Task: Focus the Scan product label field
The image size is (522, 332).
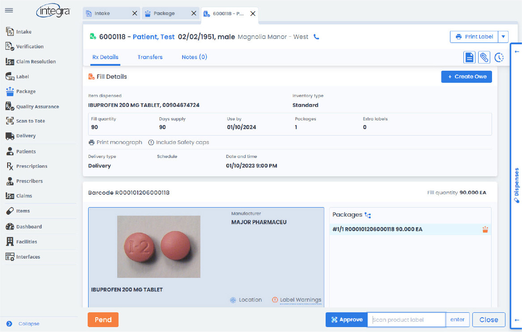Action: pyautogui.click(x=406, y=319)
